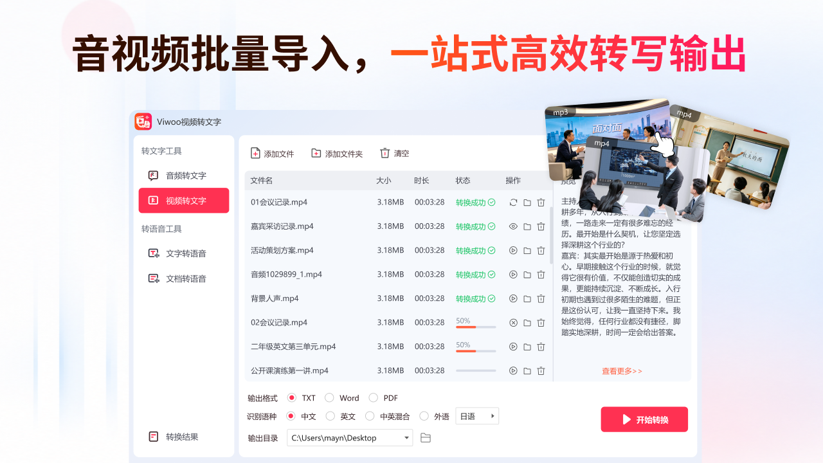The height and width of the screenshot is (463, 823).
Task: Click the 开始转换 button
Action: [644, 419]
